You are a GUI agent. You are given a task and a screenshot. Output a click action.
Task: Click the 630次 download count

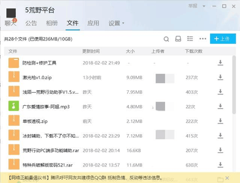tap(192, 165)
